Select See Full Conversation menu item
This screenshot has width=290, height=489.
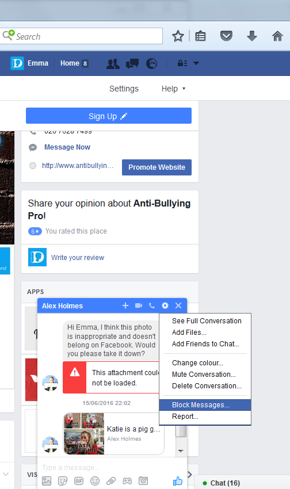[207, 321]
